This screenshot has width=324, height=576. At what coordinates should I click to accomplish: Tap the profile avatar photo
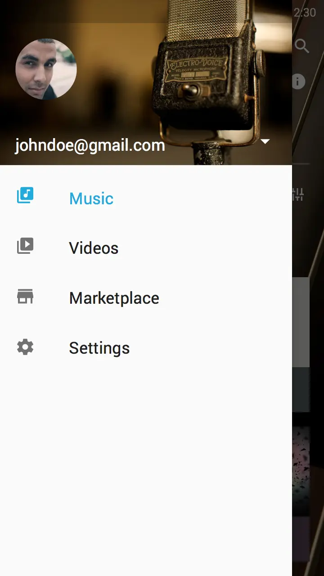coord(46,69)
